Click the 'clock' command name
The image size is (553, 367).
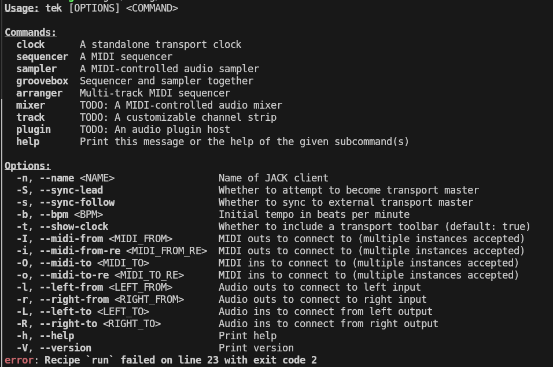30,45
